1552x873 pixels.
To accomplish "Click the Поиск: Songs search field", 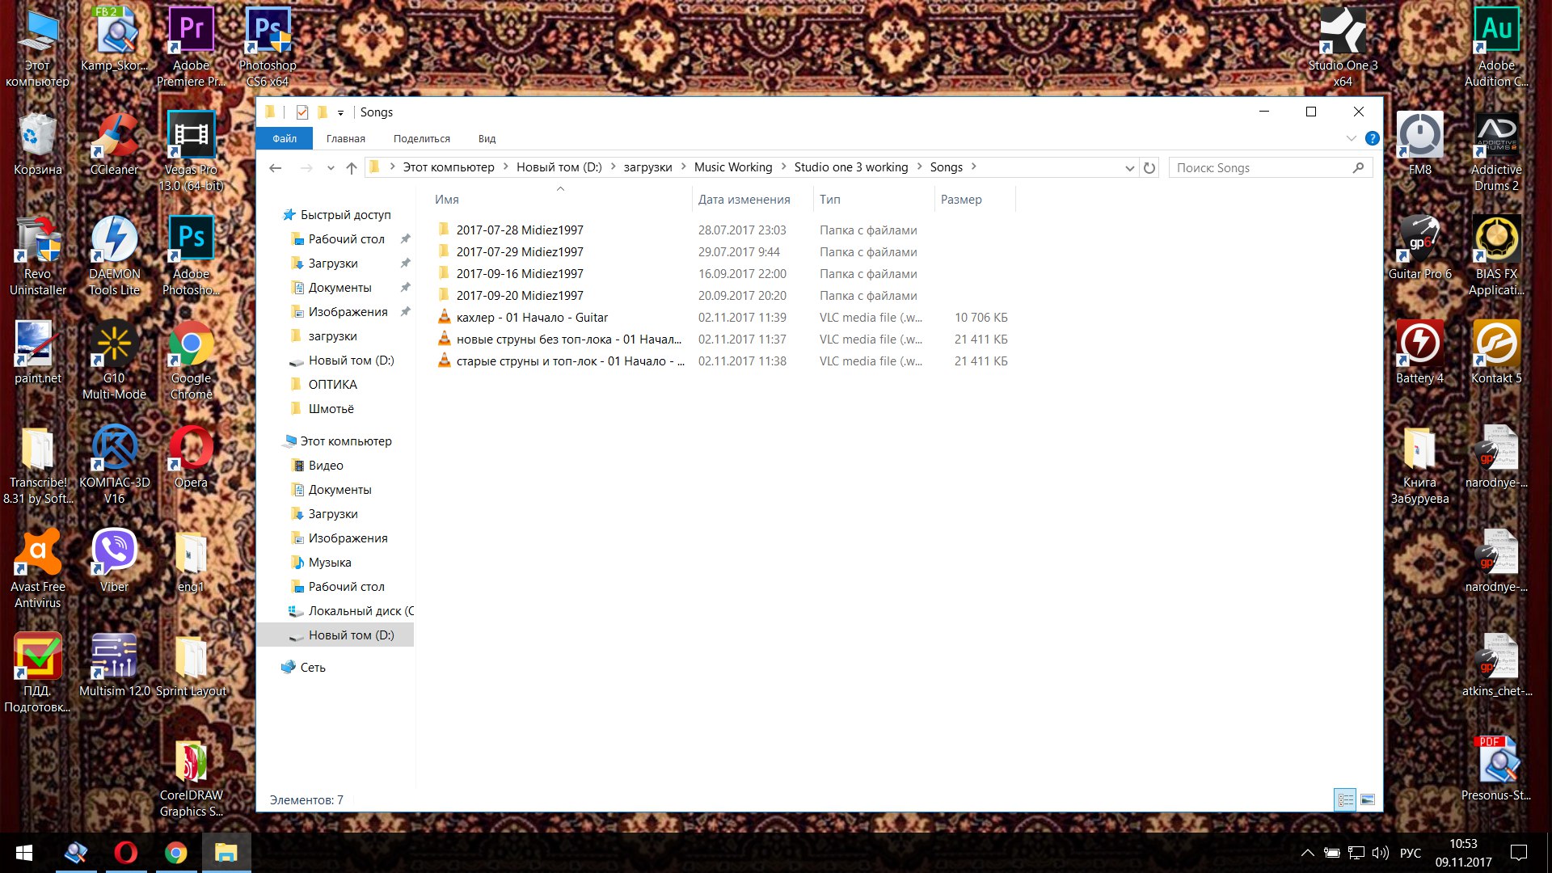I will tap(1261, 167).
